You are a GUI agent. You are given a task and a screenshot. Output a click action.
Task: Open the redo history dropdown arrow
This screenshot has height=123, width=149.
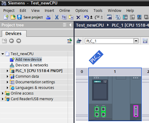102,17
